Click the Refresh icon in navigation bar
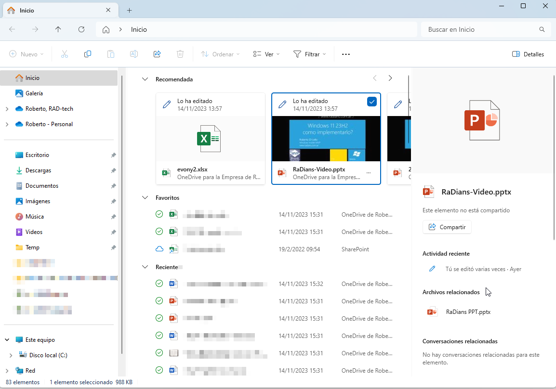Screen dimensions: 556x389 click(81, 29)
